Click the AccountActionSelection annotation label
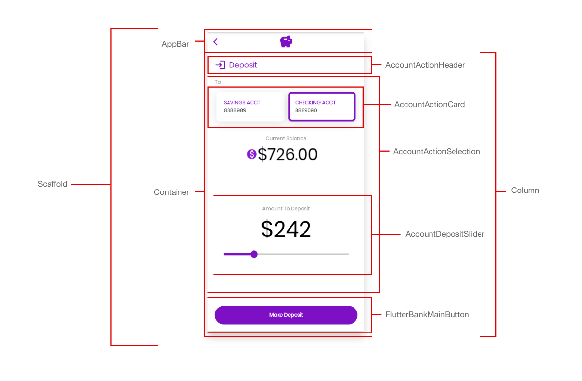Viewport: 582px width, 381px height. tap(436, 152)
